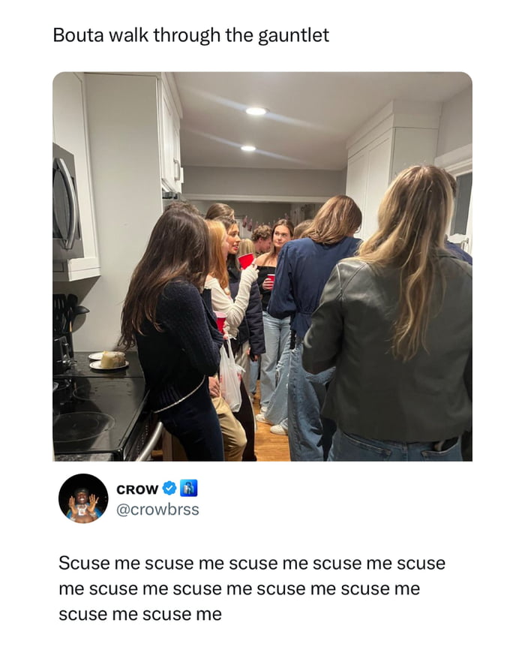Screen dimensions: 525x656
Task: Click the farther ceiling recessed light
Action: pyautogui.click(x=247, y=148)
